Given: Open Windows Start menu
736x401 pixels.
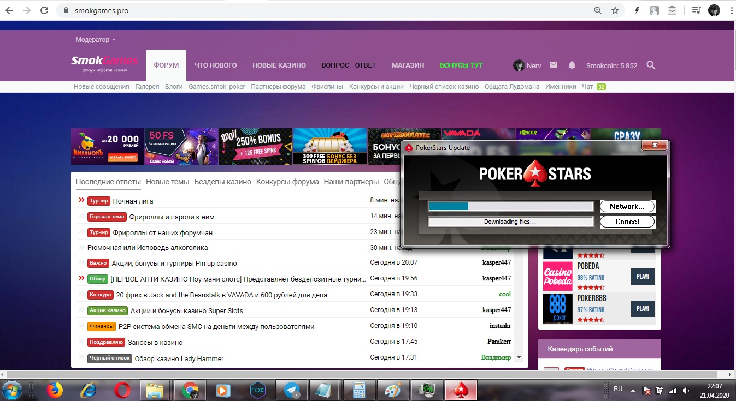Looking at the screenshot, I should pyautogui.click(x=12, y=390).
